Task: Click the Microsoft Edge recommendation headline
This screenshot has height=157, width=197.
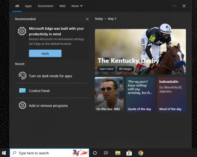Action: pos(56,31)
